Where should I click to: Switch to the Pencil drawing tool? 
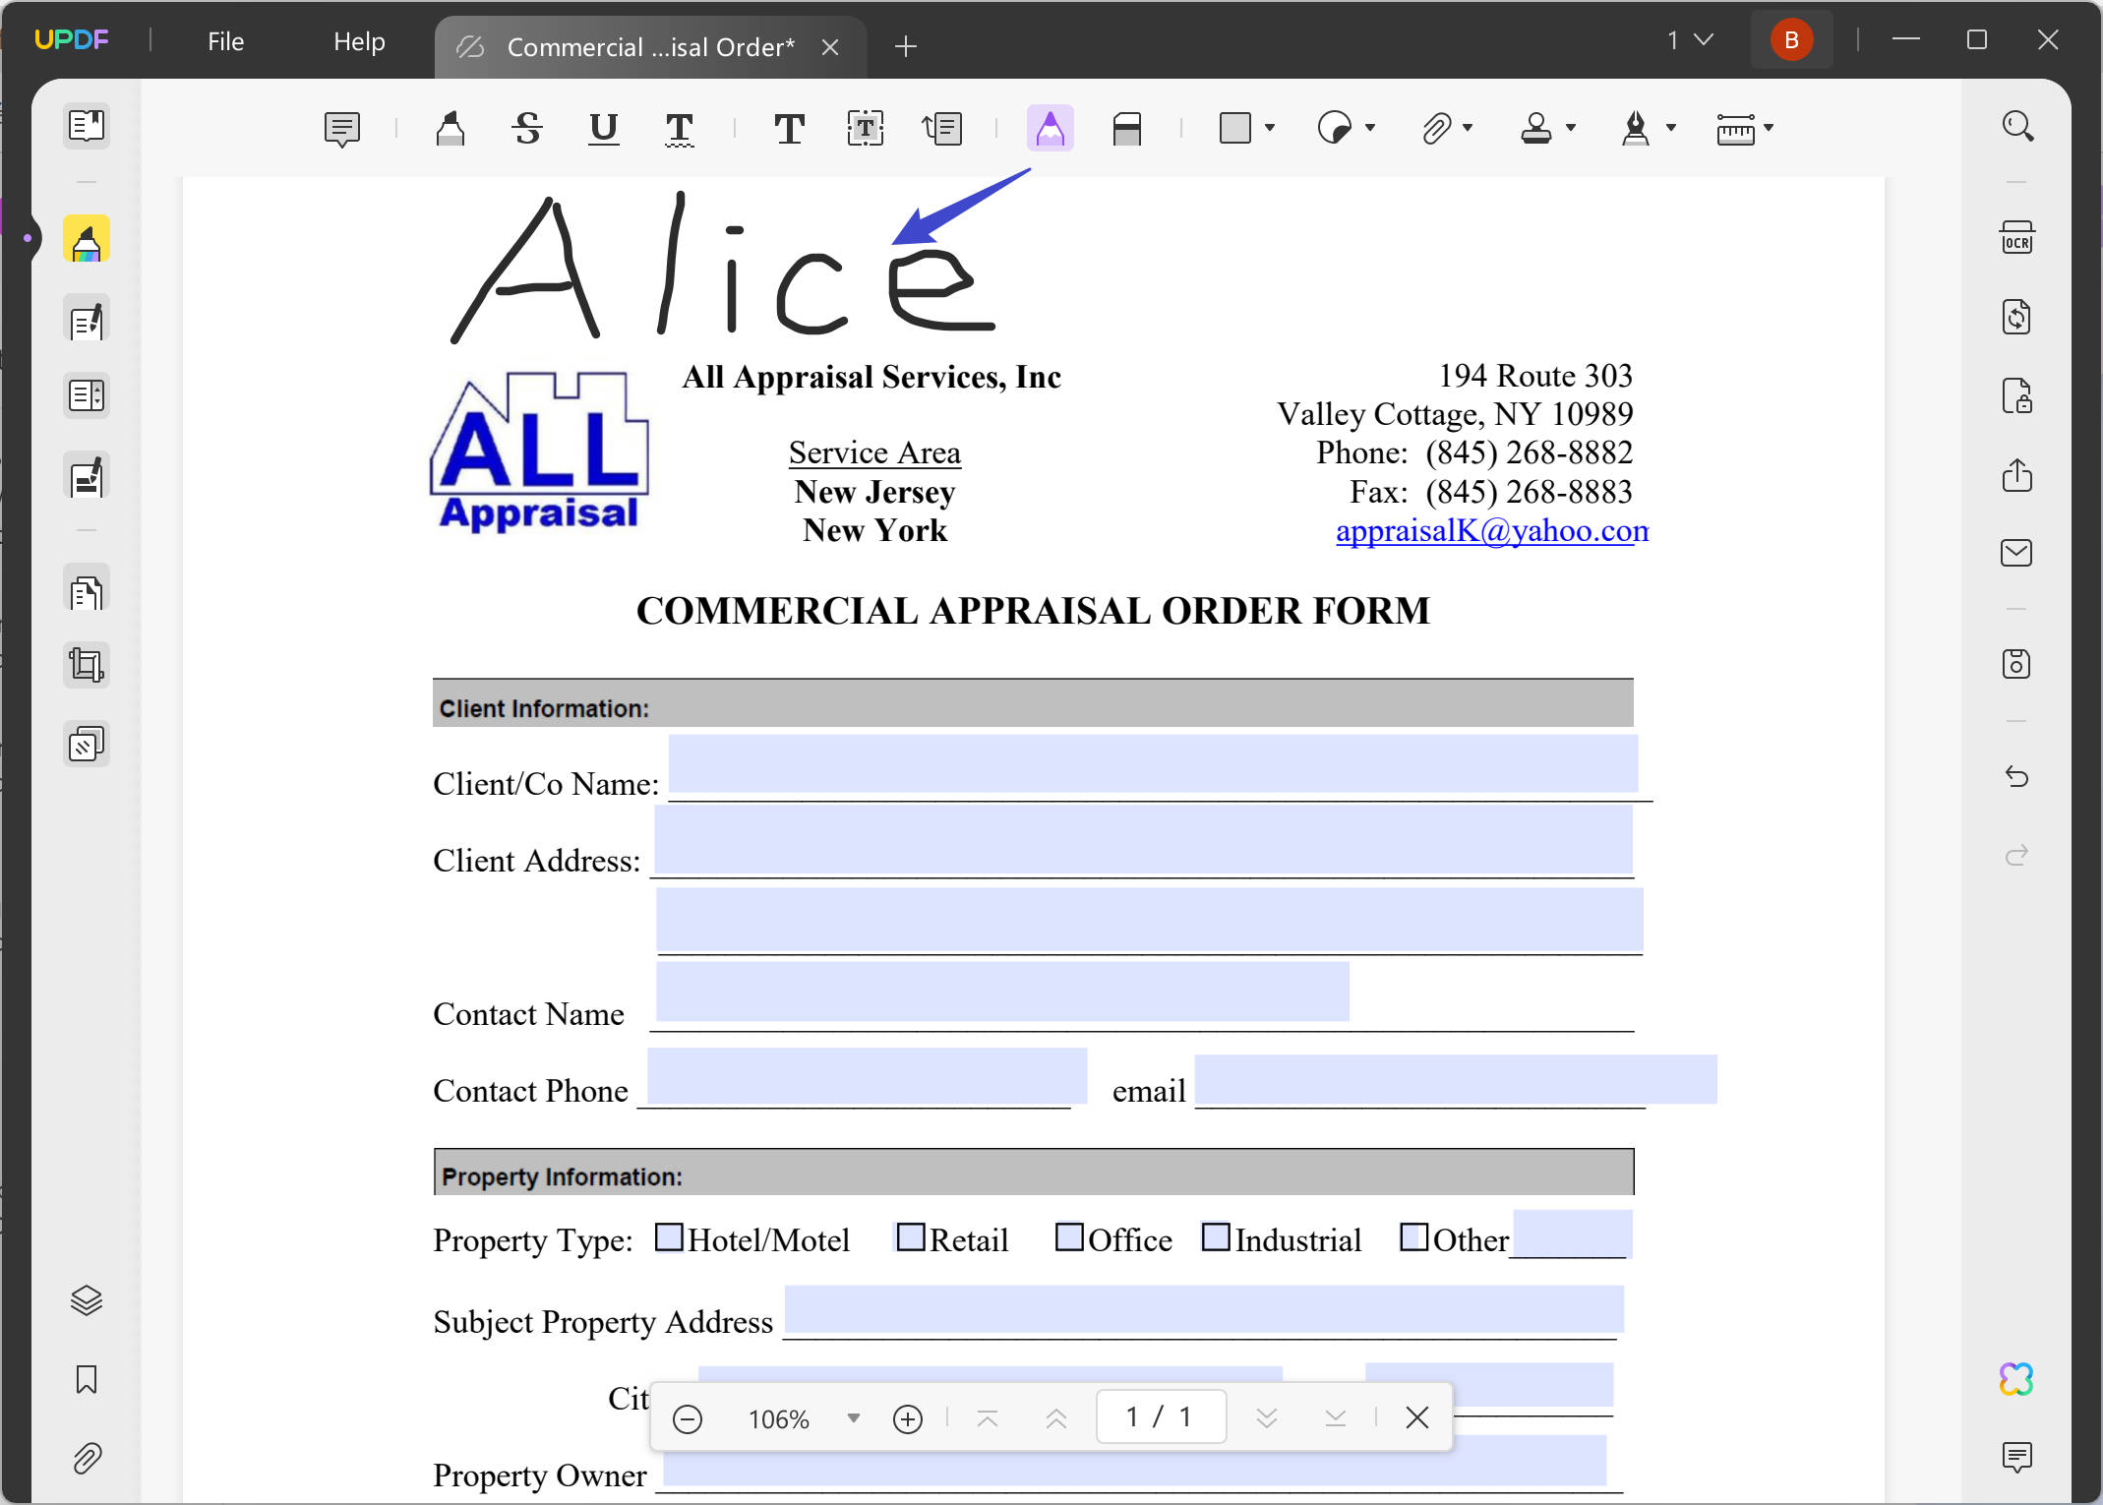pos(1050,127)
